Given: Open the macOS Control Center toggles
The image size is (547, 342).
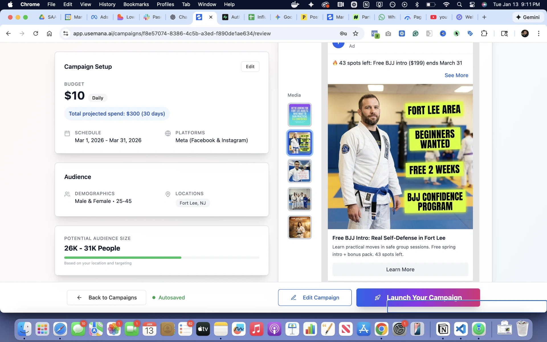Looking at the screenshot, I should click(x=472, y=4).
